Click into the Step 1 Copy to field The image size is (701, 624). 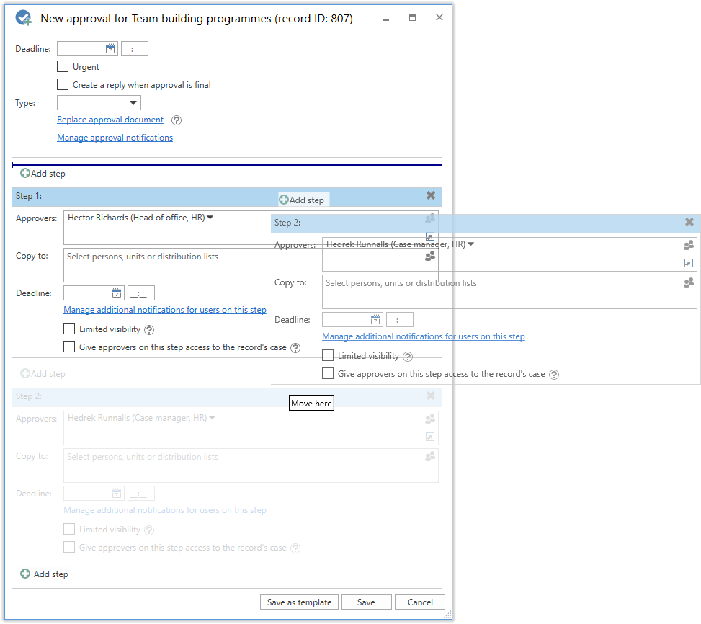tap(166, 264)
